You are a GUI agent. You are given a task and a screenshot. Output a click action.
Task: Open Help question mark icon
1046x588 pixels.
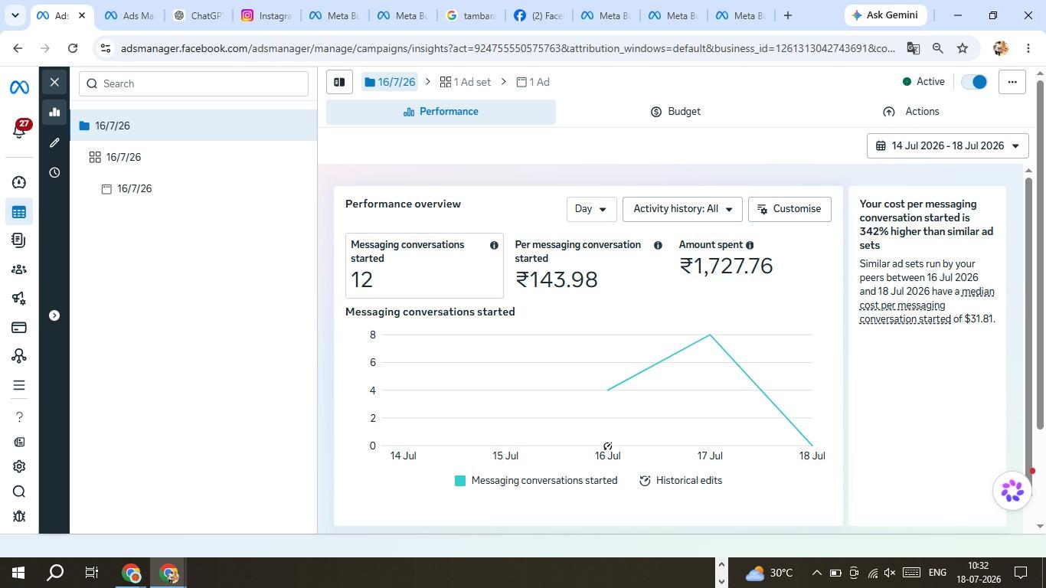pyautogui.click(x=19, y=417)
